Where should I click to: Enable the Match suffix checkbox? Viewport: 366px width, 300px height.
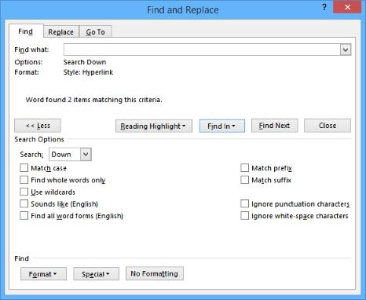pos(244,180)
